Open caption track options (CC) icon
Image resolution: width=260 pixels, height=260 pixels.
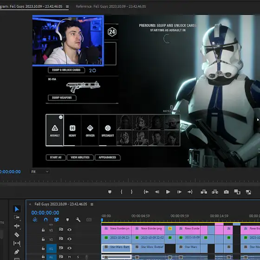click(89, 220)
